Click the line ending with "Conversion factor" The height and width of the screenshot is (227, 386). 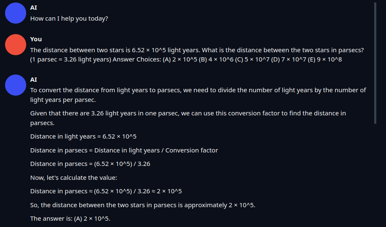[x=124, y=150]
